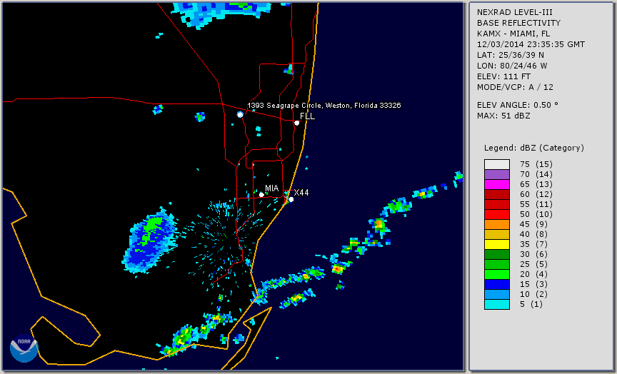Select the 5 dBZ cyan legend swatch

click(x=497, y=305)
